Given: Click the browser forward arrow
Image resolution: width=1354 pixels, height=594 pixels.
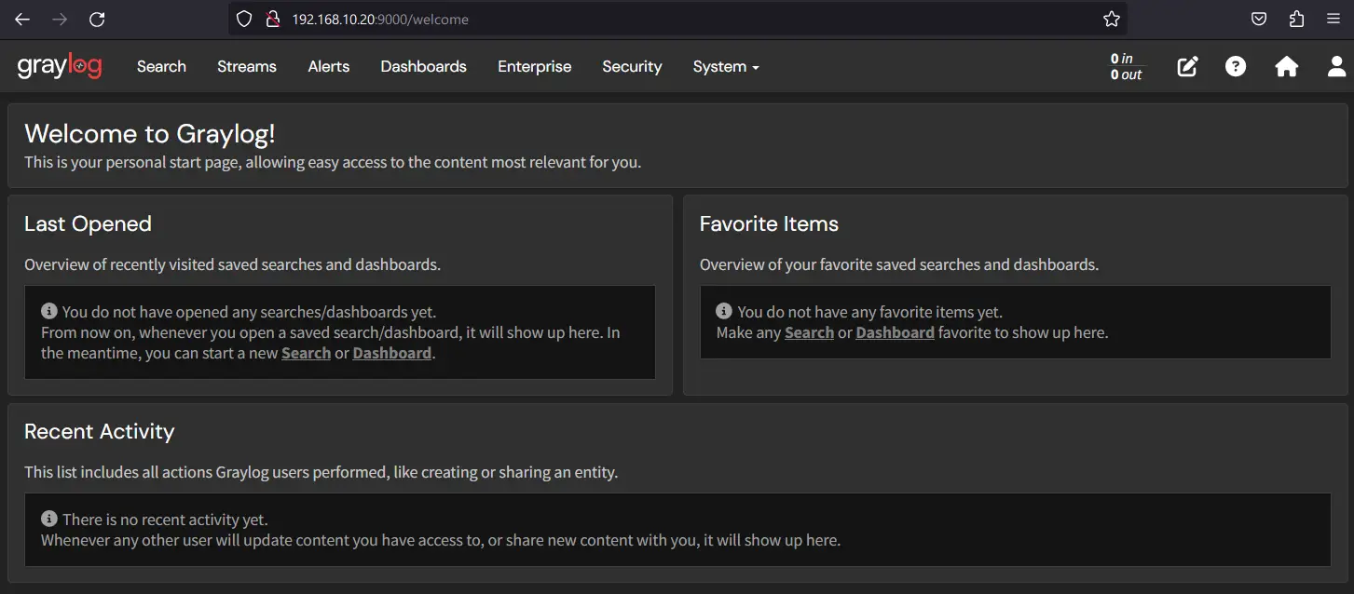Looking at the screenshot, I should (60, 19).
